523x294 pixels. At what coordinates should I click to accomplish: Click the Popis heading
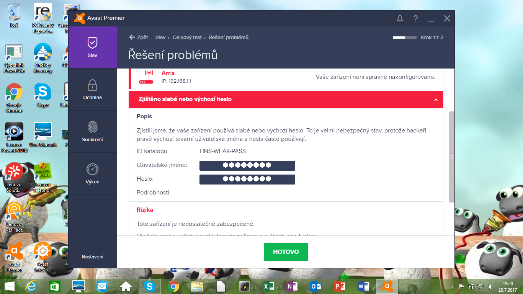(x=144, y=116)
